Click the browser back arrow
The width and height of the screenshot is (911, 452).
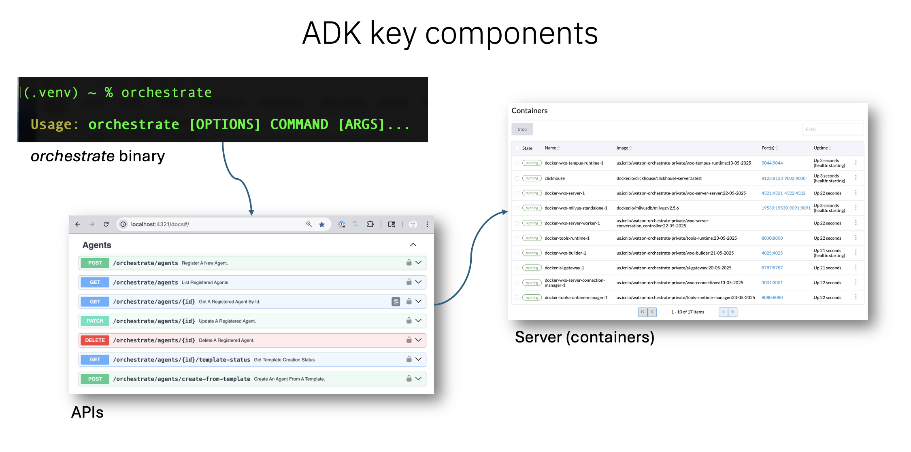[x=78, y=224]
